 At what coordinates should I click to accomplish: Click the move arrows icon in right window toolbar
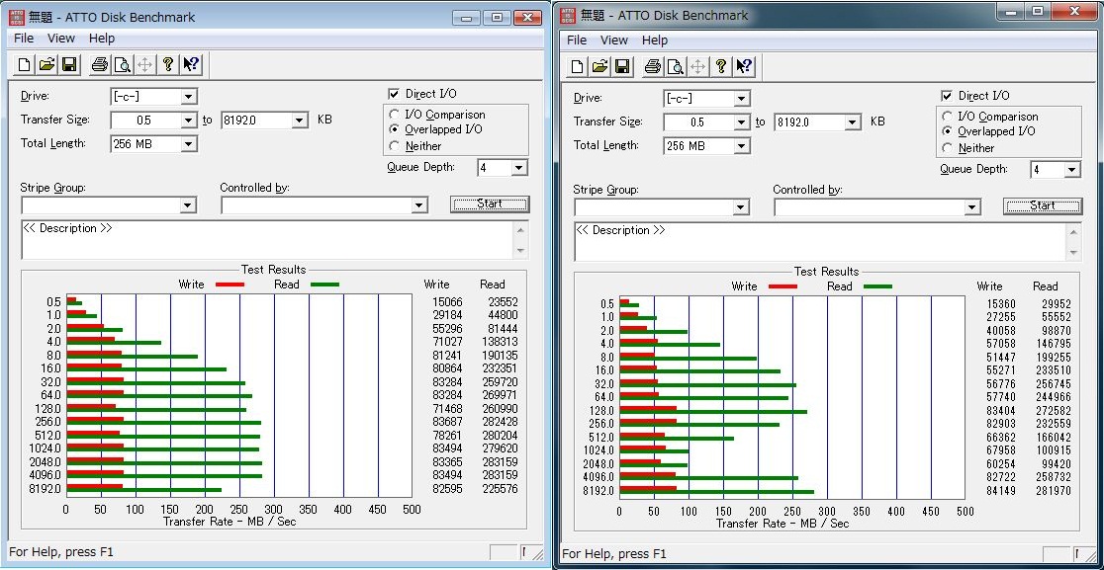[x=697, y=67]
